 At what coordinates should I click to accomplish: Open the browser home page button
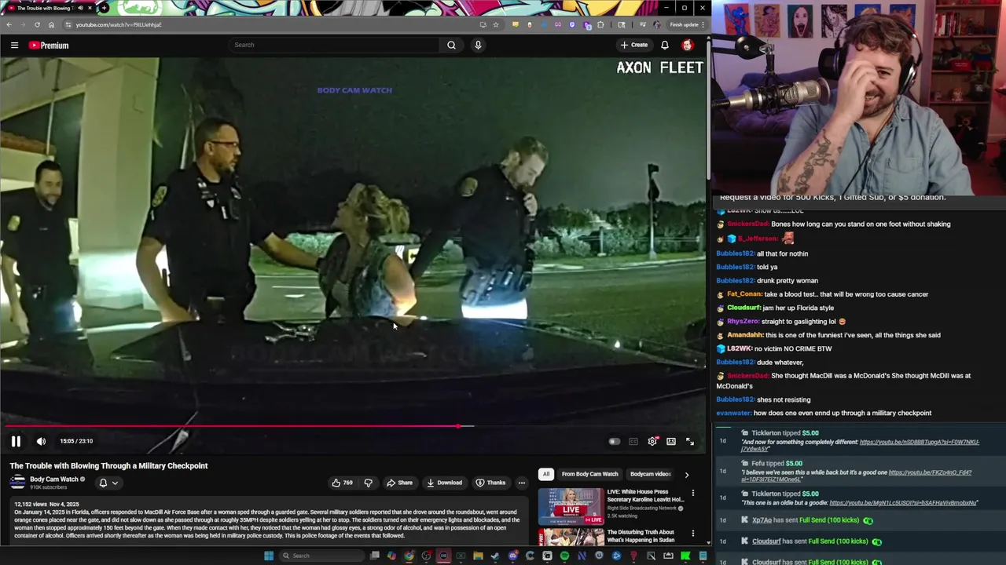click(51, 24)
